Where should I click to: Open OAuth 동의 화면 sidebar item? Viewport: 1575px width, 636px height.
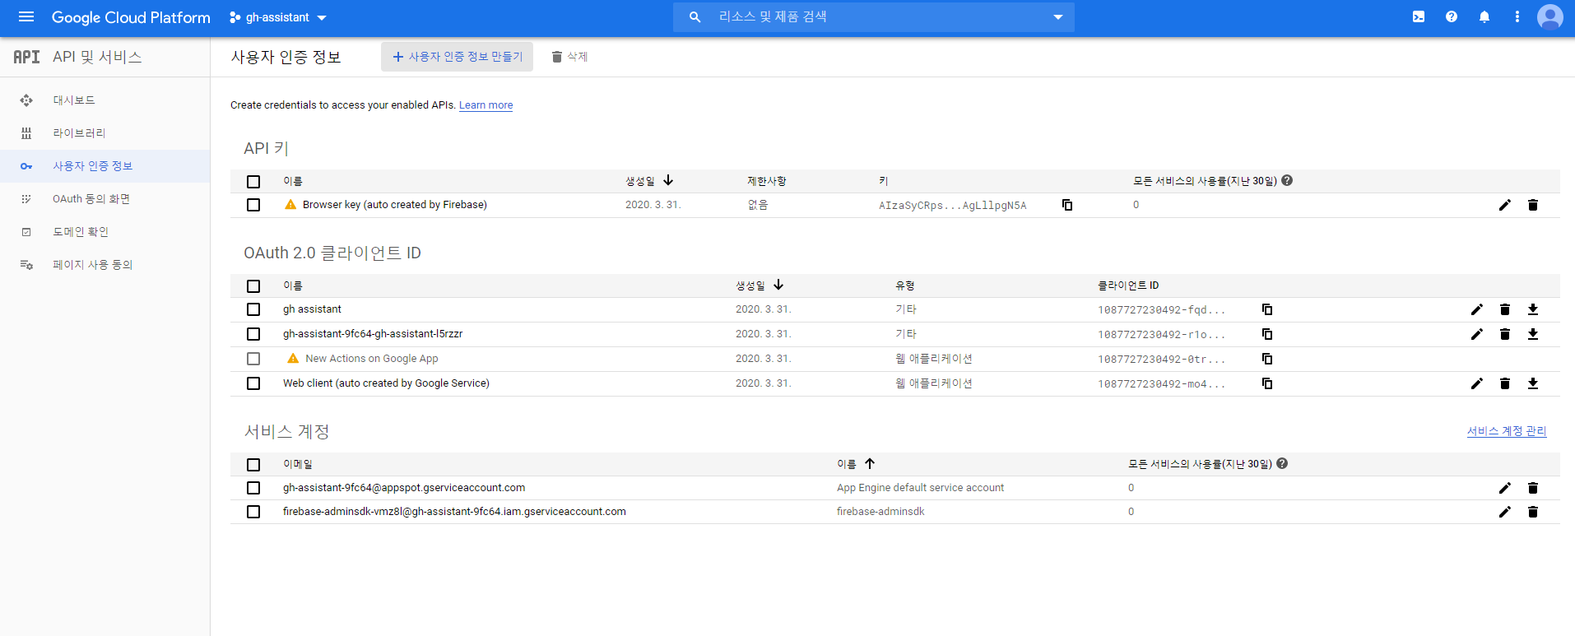(105, 199)
